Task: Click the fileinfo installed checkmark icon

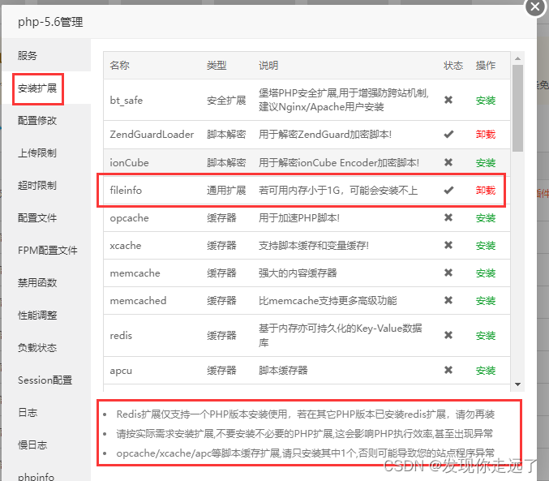Action: coord(448,191)
